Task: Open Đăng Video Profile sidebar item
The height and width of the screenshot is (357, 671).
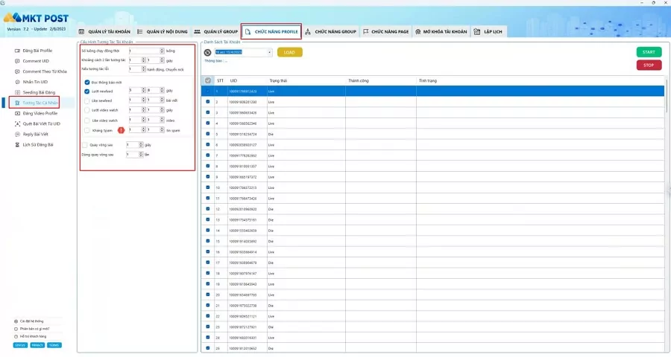Action: 37,114
